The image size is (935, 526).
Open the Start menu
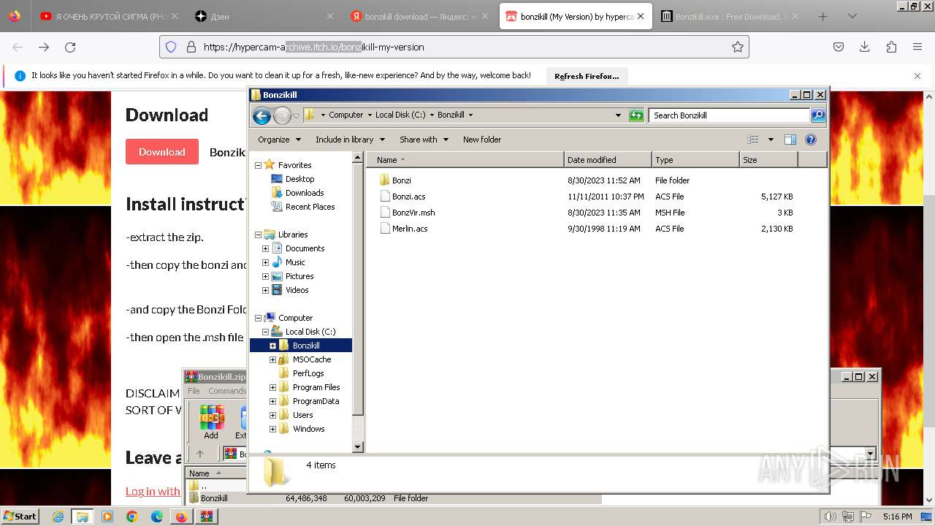pos(20,517)
